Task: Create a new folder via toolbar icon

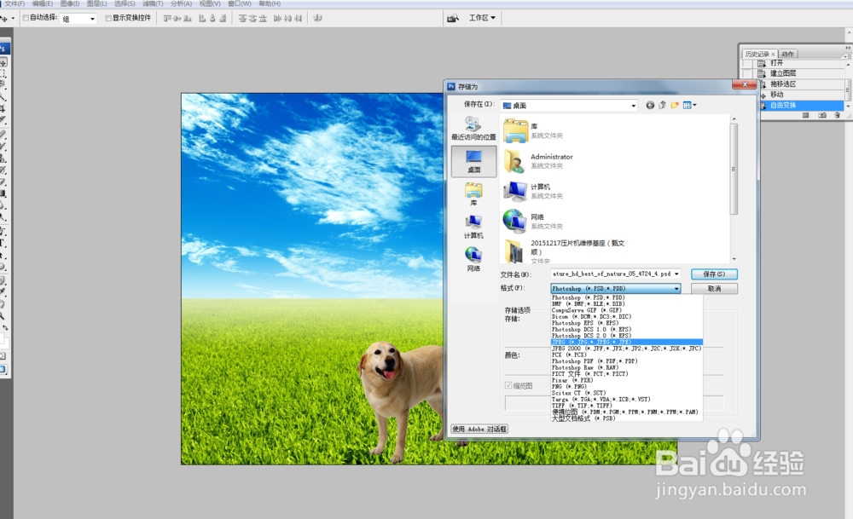Action: click(x=674, y=105)
